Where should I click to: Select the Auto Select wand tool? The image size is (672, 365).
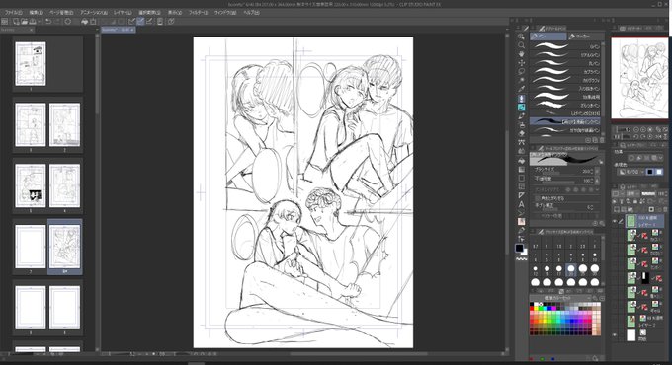[521, 81]
